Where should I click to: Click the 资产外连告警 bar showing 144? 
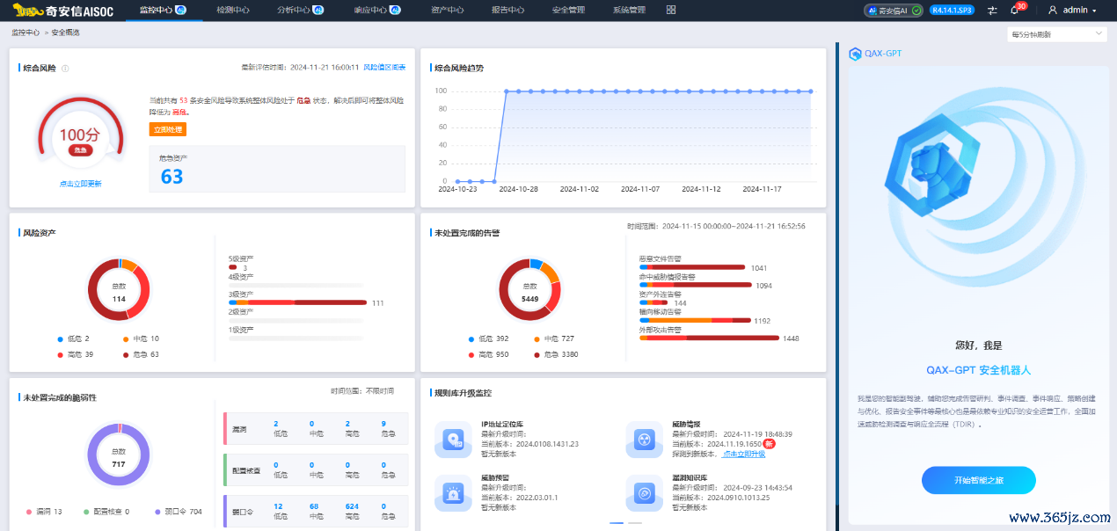coord(653,302)
